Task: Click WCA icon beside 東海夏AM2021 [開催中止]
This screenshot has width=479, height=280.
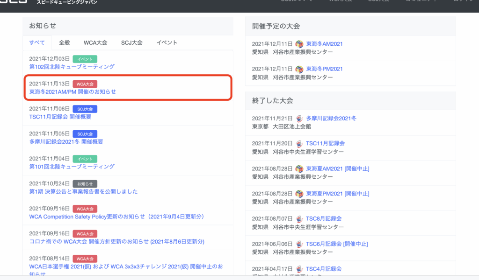Action: coord(299,168)
